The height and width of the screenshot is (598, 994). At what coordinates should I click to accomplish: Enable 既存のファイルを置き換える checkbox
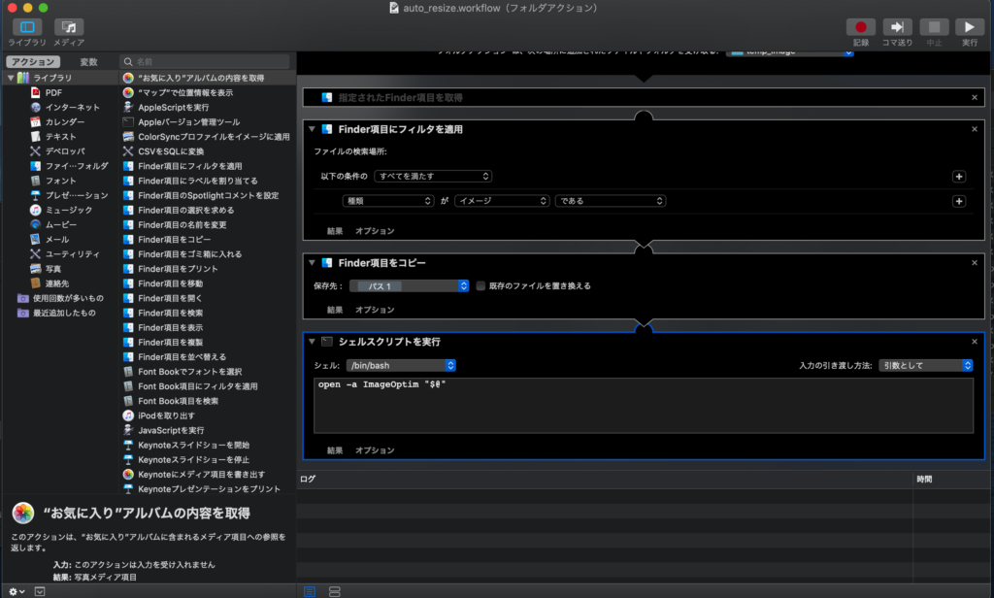tap(480, 286)
